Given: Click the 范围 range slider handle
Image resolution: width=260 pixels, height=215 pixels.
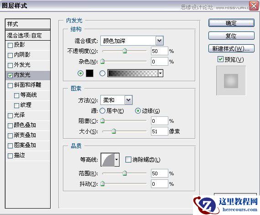Looking at the screenshot, I should point(125,173).
